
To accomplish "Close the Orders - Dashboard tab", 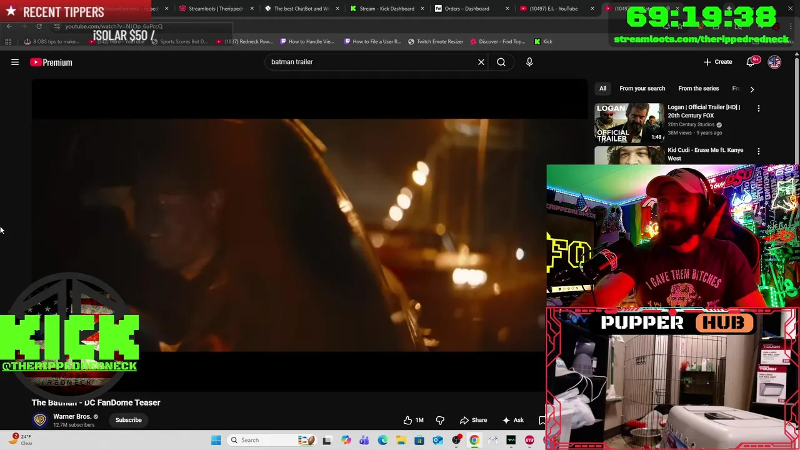I will tap(507, 9).
